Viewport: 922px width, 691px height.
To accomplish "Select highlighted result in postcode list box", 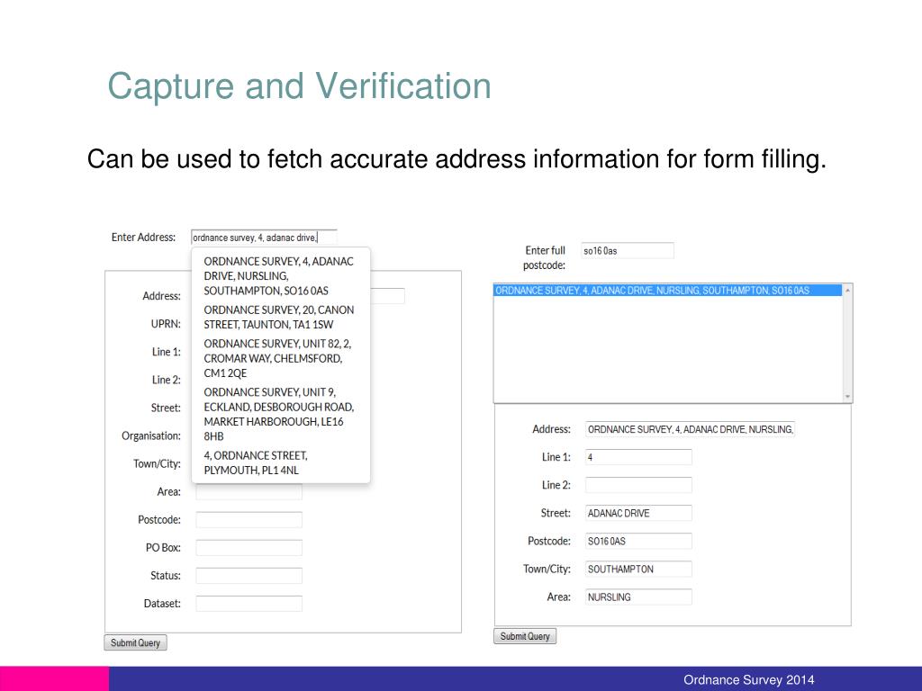I will pyautogui.click(x=667, y=291).
